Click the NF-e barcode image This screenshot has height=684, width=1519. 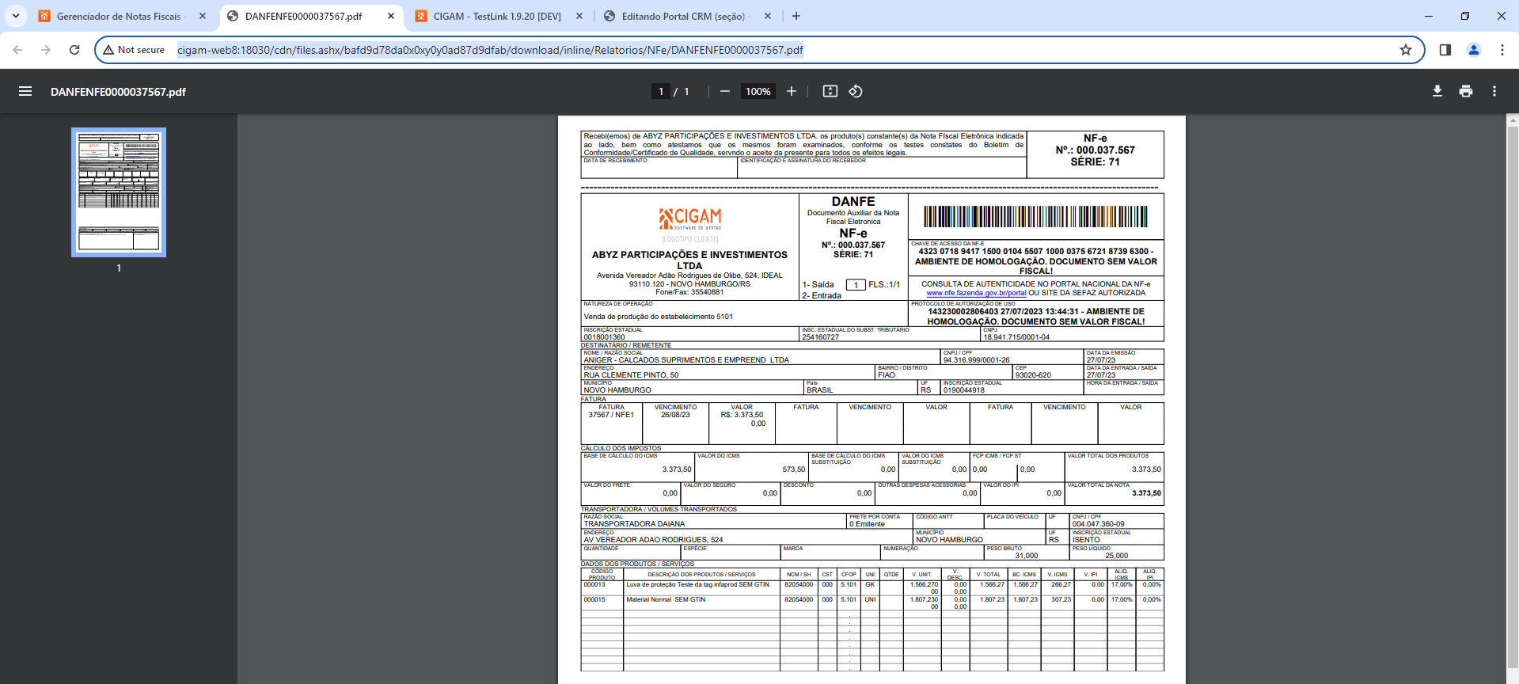[1035, 217]
